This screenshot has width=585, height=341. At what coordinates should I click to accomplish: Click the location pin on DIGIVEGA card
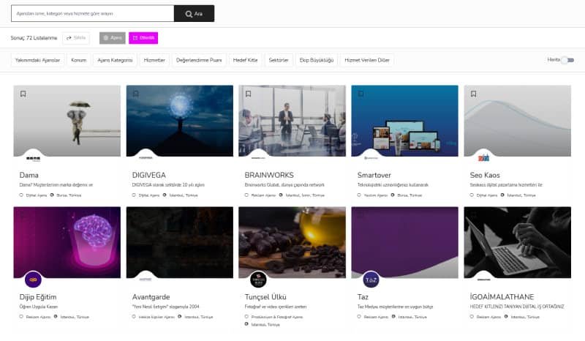[x=165, y=195]
